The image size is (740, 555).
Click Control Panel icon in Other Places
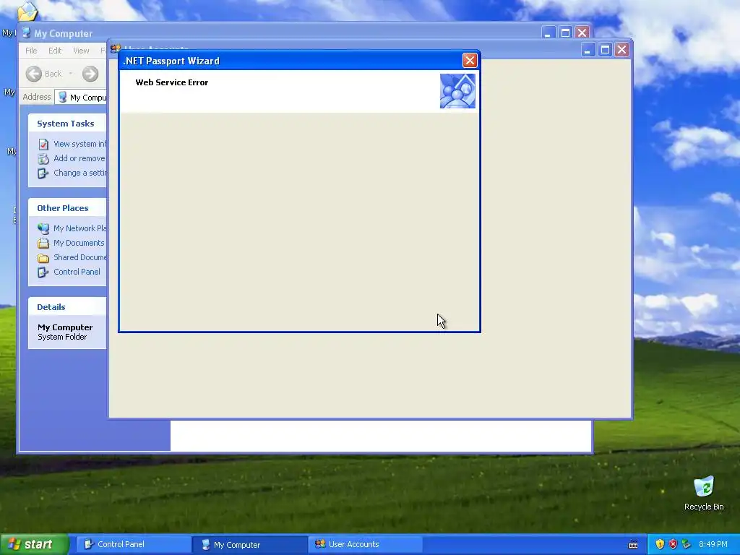(43, 272)
